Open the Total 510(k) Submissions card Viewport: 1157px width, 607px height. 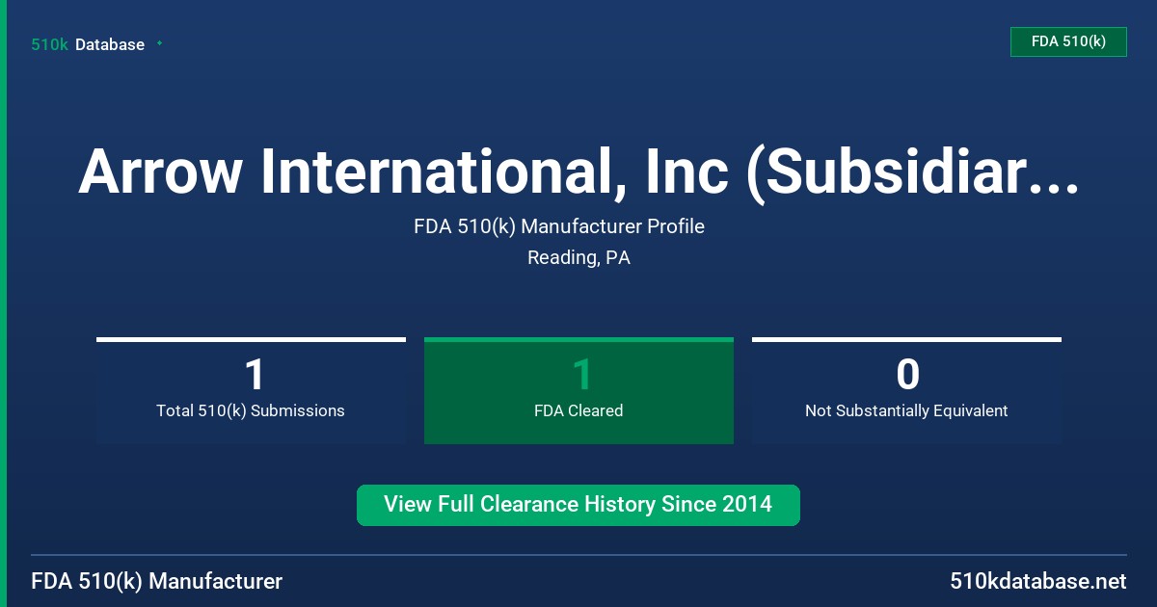click(251, 390)
